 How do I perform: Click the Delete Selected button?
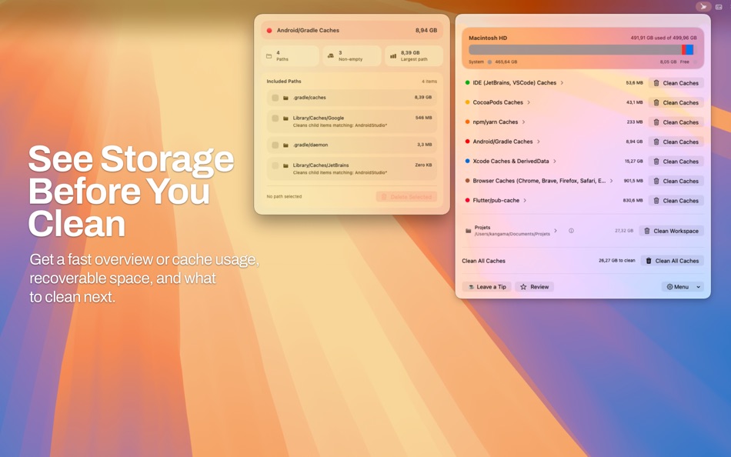[x=406, y=197]
